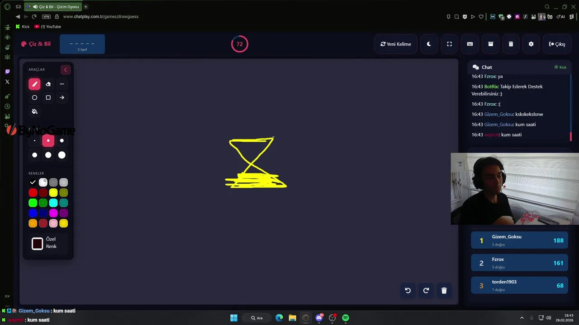Select the brush drawing tool
This screenshot has width=579, height=325.
pos(34,84)
